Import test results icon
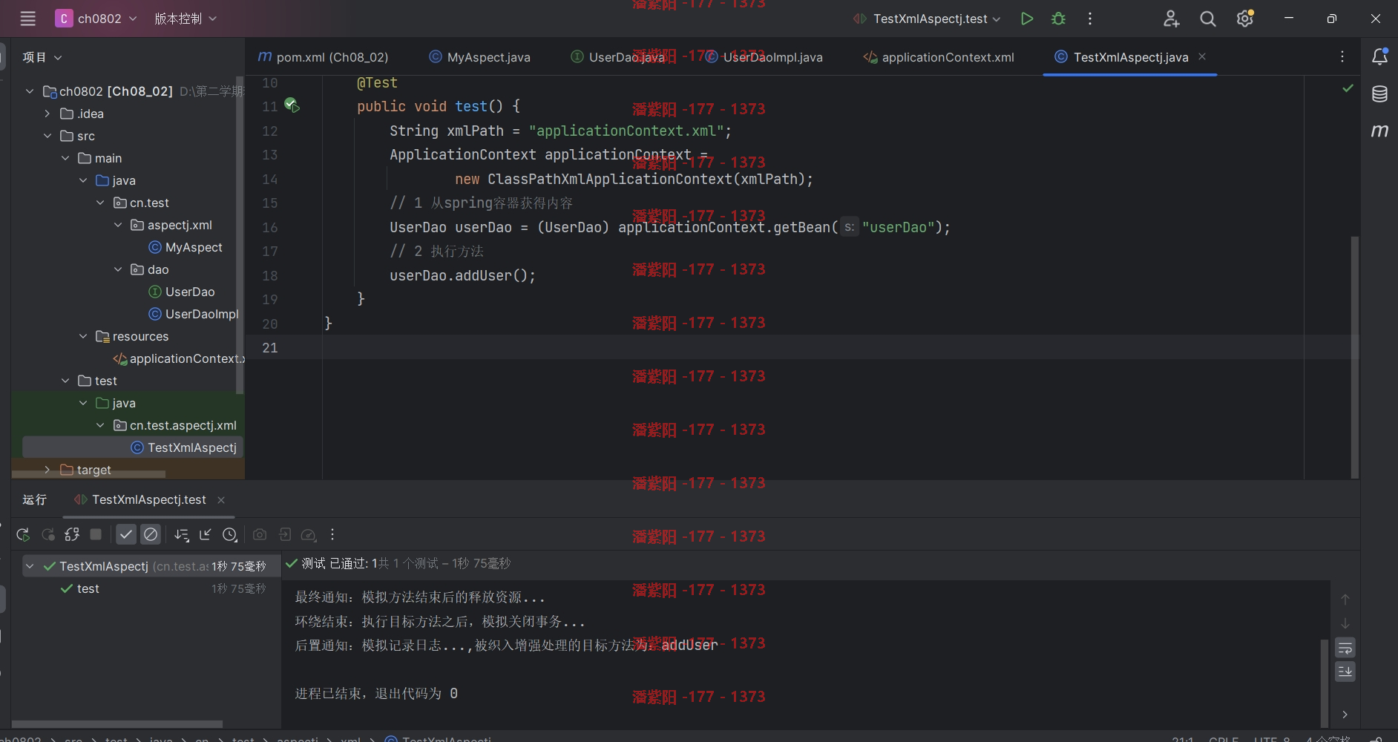 (285, 534)
